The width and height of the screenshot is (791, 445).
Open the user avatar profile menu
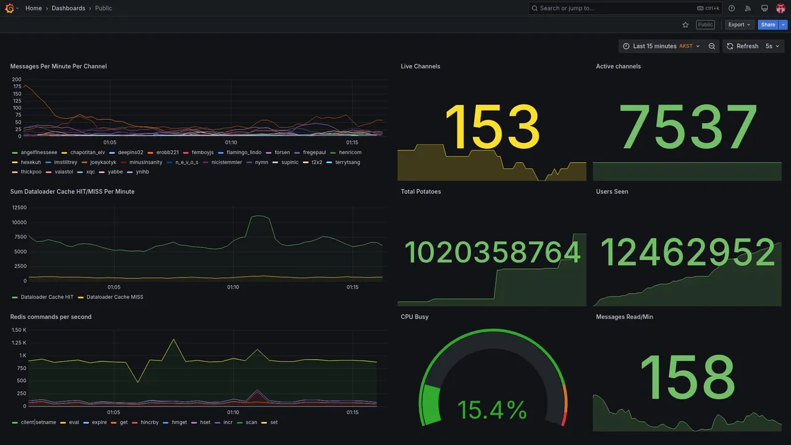point(780,8)
